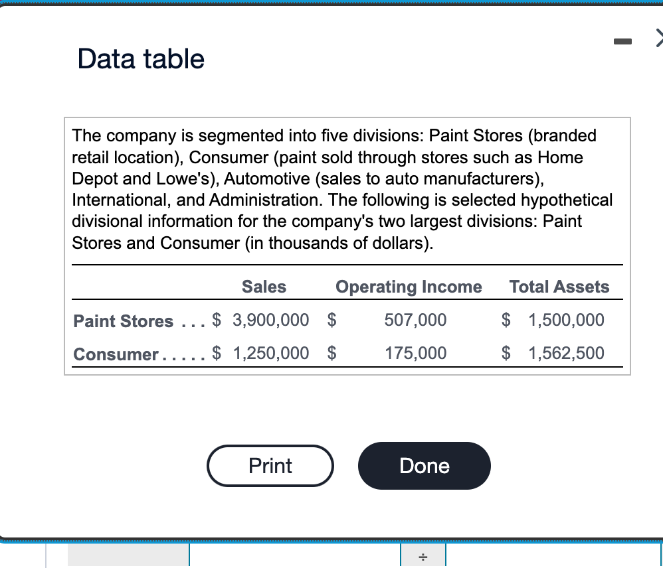Click the Data table dialog title
This screenshot has height=568, width=663.
pos(140,59)
